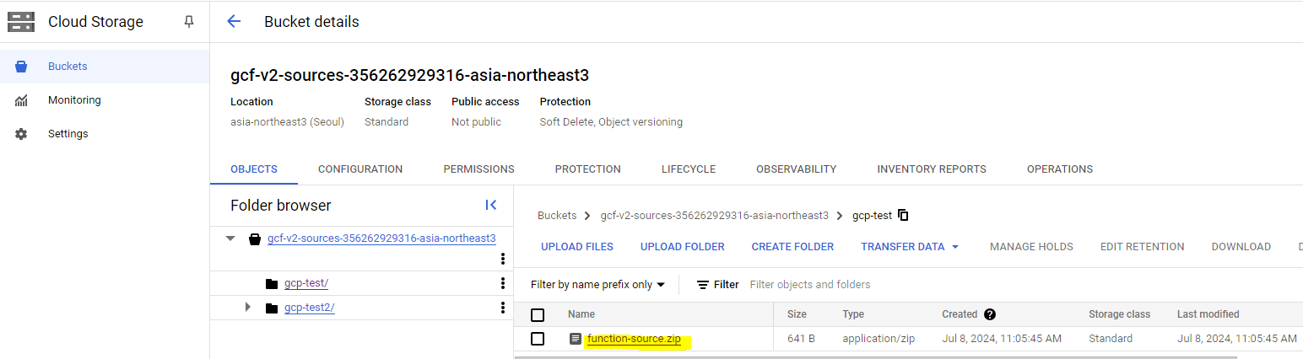The width and height of the screenshot is (1303, 359).
Task: Select root bucket link in Folder browser
Action: [x=381, y=238]
